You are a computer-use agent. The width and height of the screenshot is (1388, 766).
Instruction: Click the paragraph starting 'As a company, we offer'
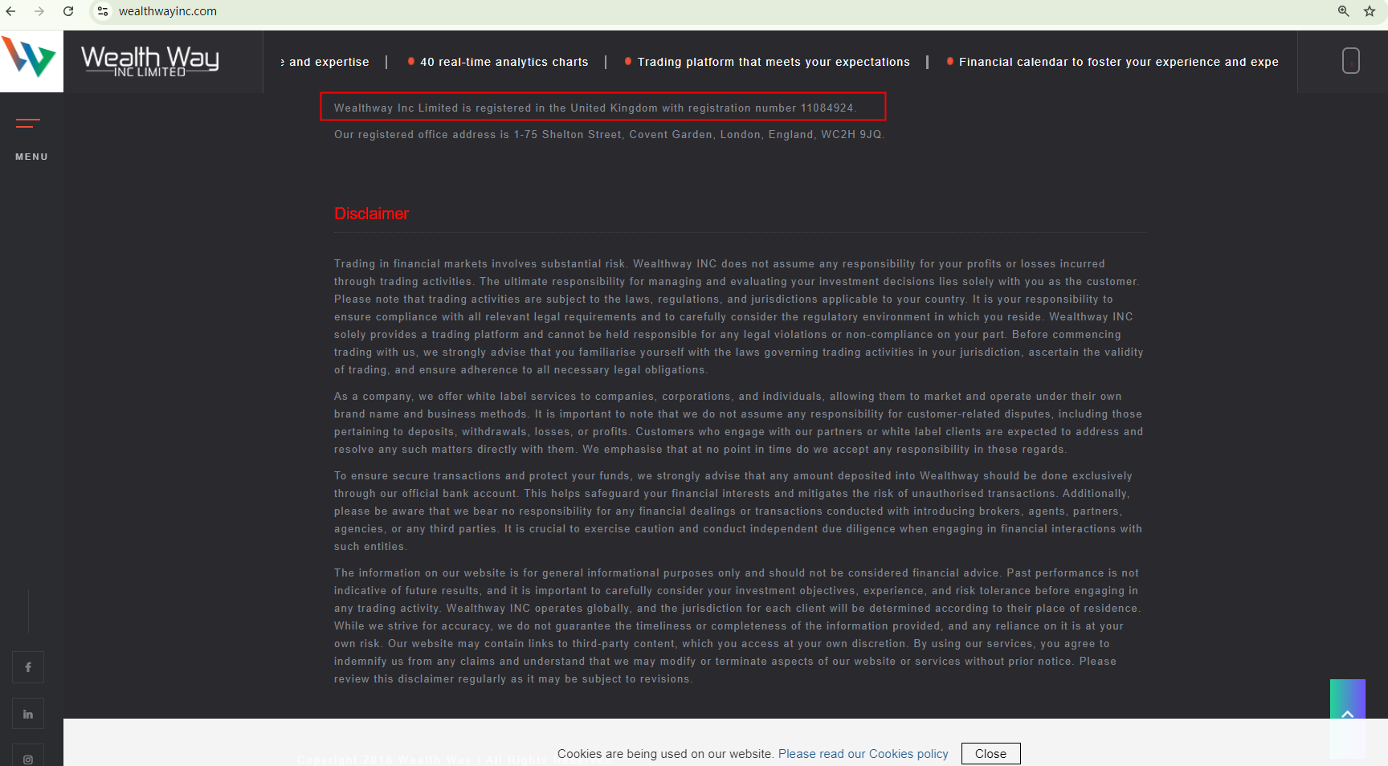(739, 422)
